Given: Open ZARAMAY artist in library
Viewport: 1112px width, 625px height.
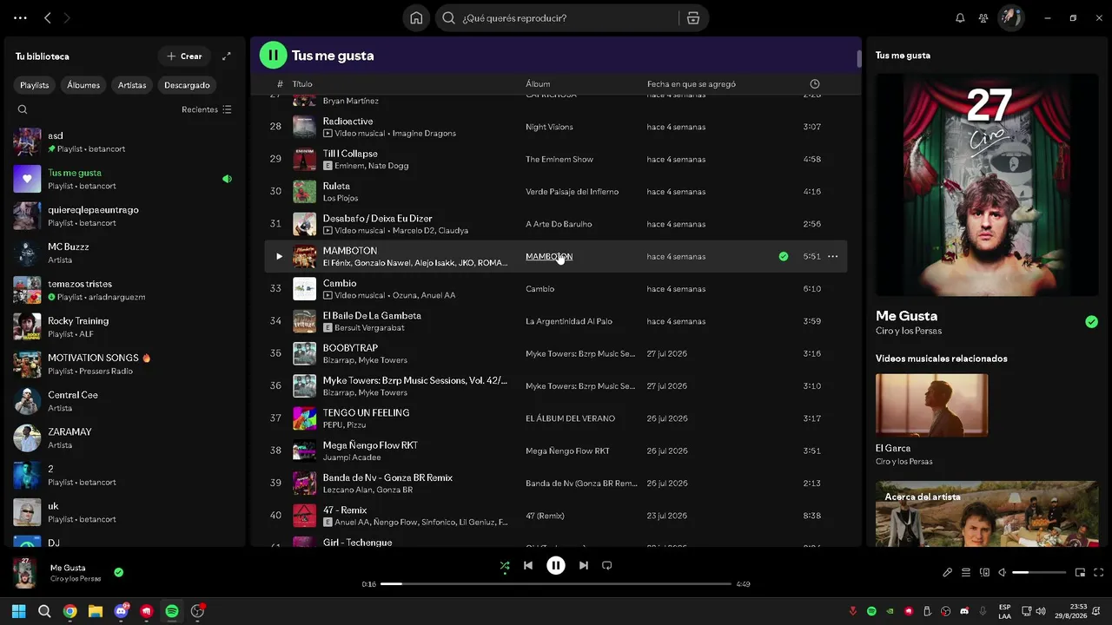Looking at the screenshot, I should point(123,438).
